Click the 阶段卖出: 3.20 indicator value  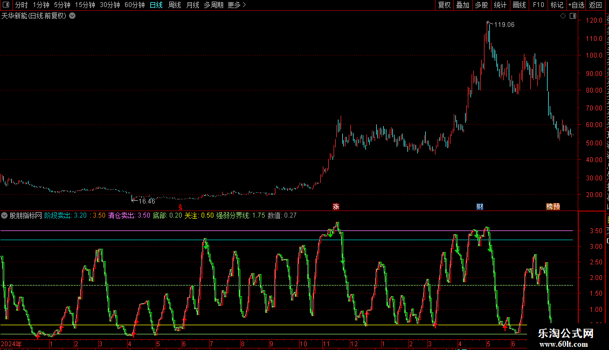(x=65, y=215)
